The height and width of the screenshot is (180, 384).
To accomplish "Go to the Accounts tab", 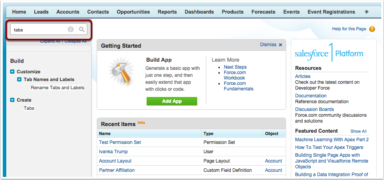I will tap(68, 12).
